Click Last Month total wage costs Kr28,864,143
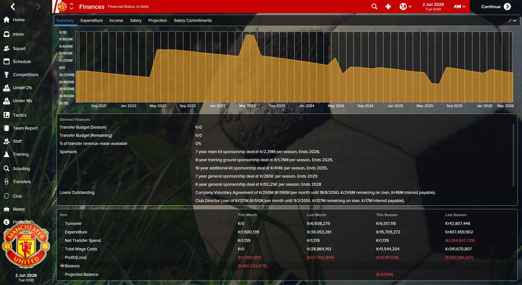Image resolution: width=522 pixels, height=285 pixels. point(319,249)
